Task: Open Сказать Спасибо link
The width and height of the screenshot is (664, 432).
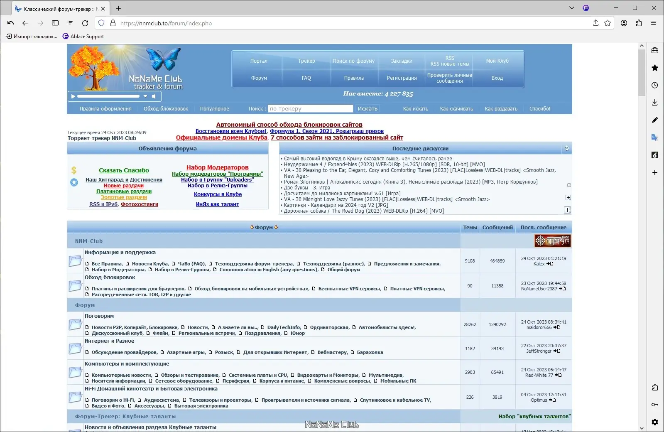Action: coord(124,170)
